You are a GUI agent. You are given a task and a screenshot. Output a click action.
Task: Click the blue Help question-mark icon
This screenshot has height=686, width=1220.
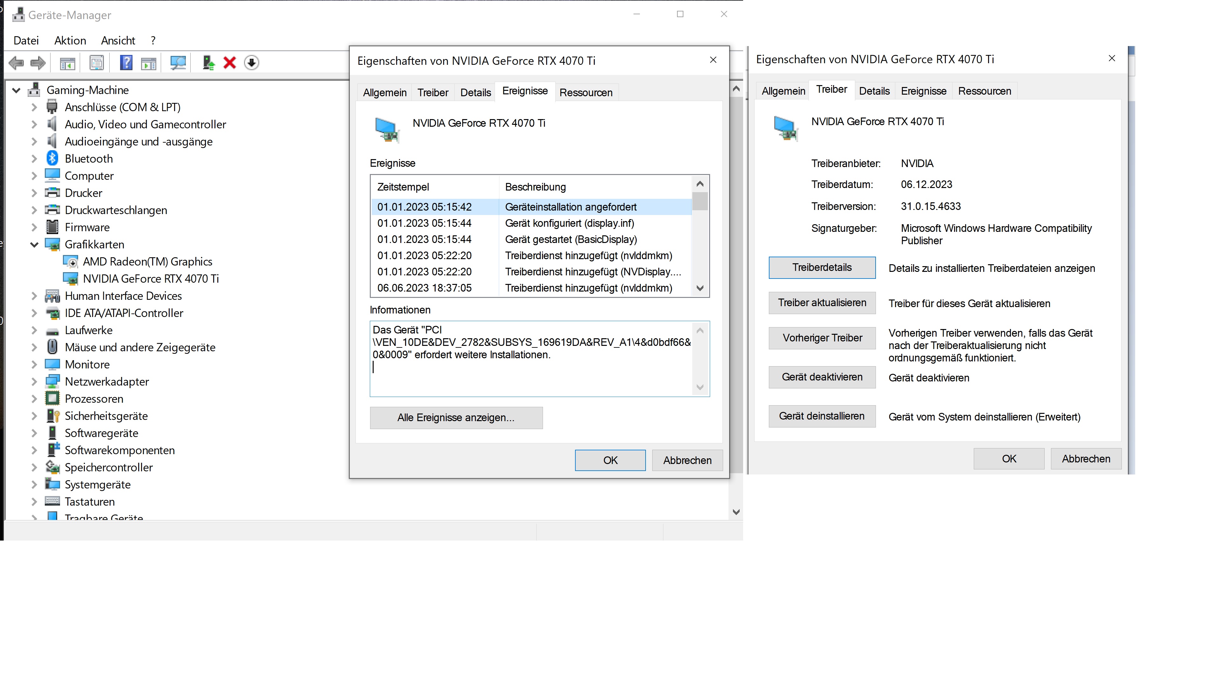126,63
